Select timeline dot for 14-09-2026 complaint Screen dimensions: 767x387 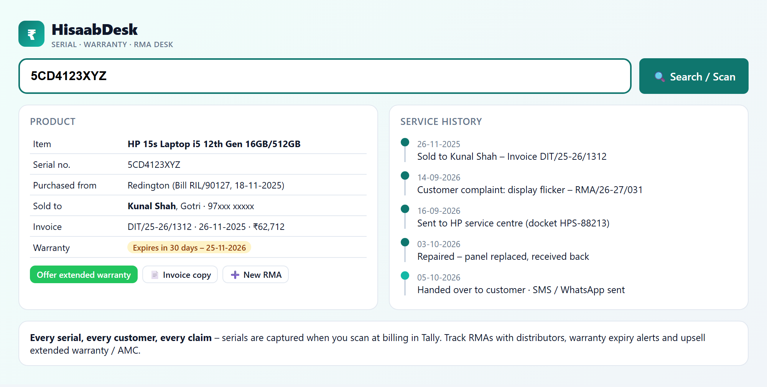click(405, 175)
